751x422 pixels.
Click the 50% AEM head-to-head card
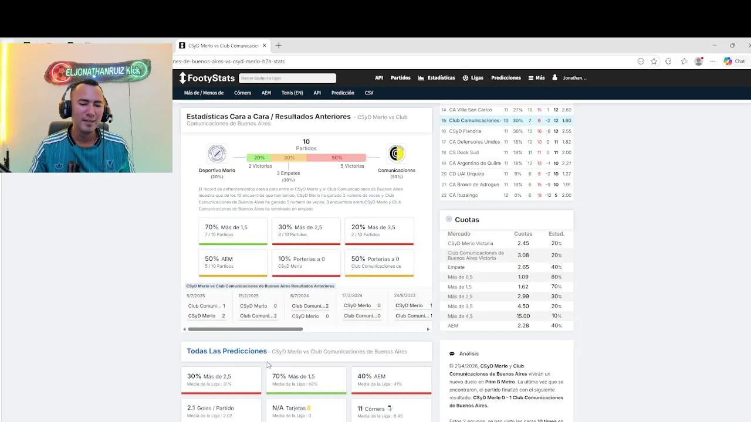(x=233, y=263)
